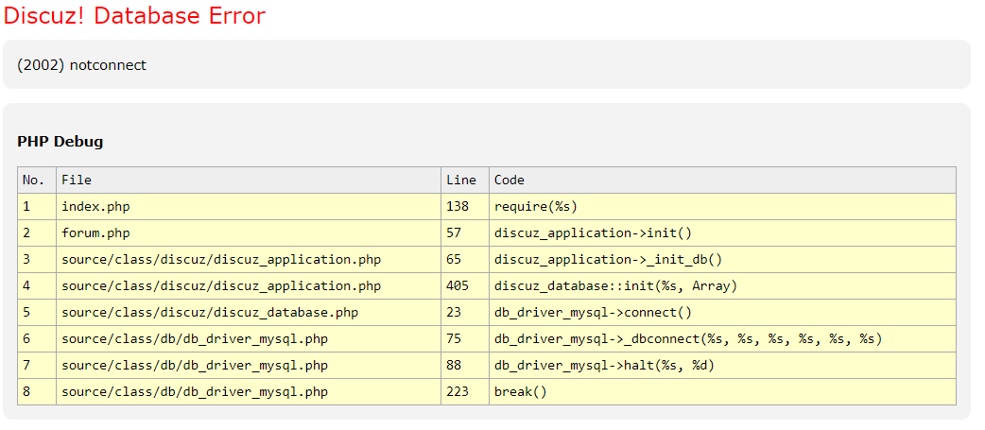Select the 'forum.php' file cell

click(249, 232)
